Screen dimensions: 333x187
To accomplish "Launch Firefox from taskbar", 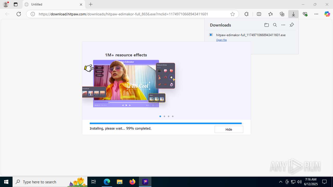I will click(x=132, y=182).
